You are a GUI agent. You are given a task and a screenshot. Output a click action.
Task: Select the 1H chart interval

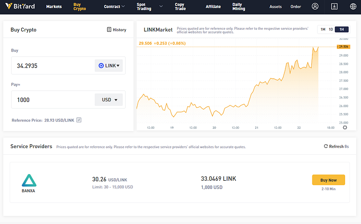coord(342,29)
